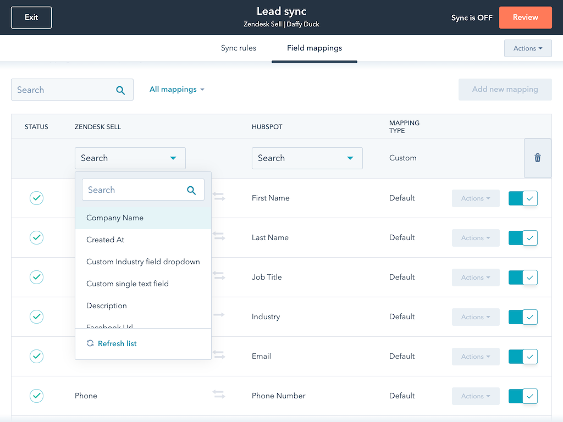Click the green status checkmark on the Phone row
Viewport: 563px width, 422px height.
(x=36, y=396)
